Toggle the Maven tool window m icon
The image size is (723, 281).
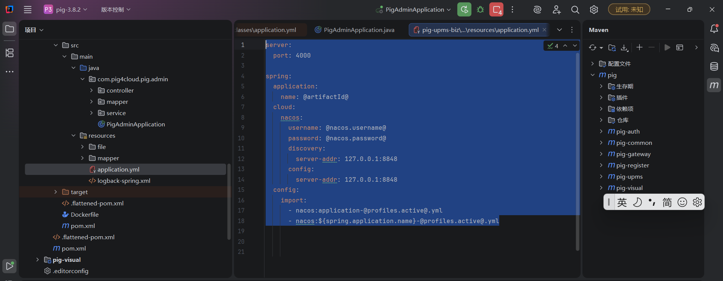pos(714,85)
